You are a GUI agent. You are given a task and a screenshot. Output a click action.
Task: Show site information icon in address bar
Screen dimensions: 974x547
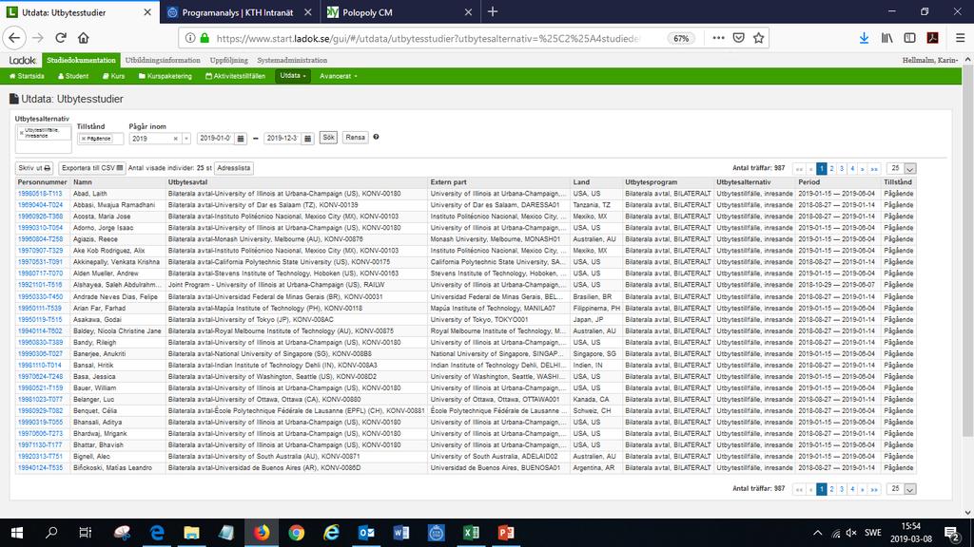click(190, 38)
